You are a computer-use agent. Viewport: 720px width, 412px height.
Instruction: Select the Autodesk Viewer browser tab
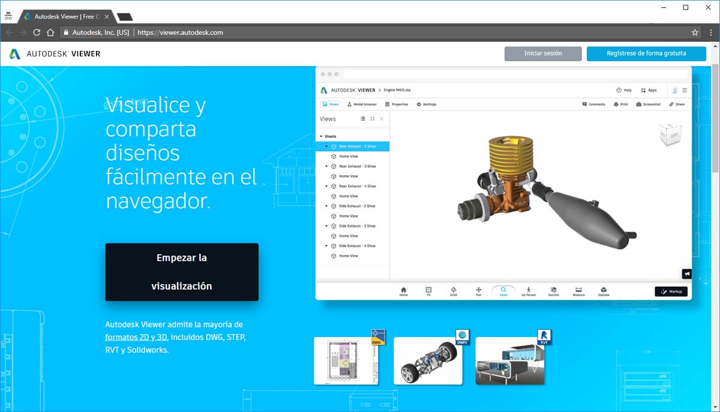click(66, 16)
